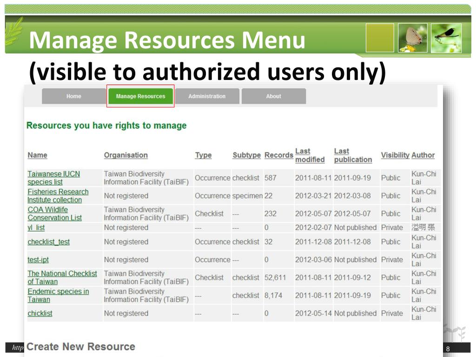This screenshot has width=476, height=357.
Task: Sort by Type column header
Action: point(203,155)
